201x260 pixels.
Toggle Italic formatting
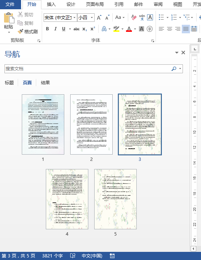point(55,29)
